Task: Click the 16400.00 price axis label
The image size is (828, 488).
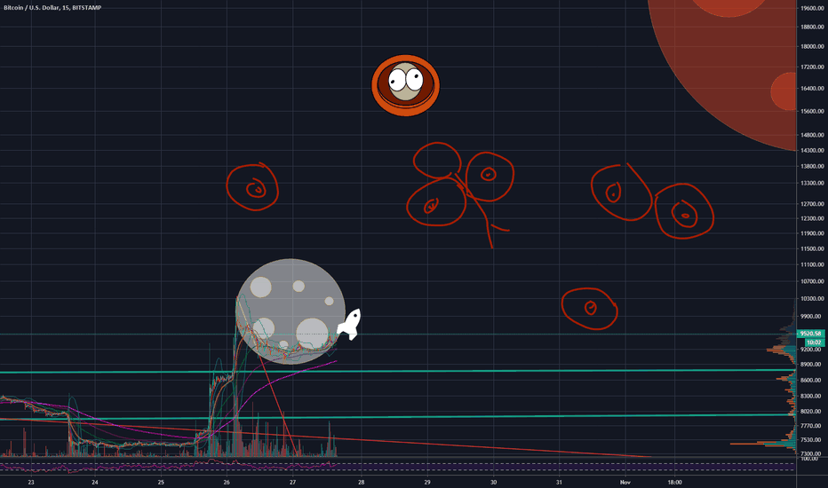Action: coord(812,89)
